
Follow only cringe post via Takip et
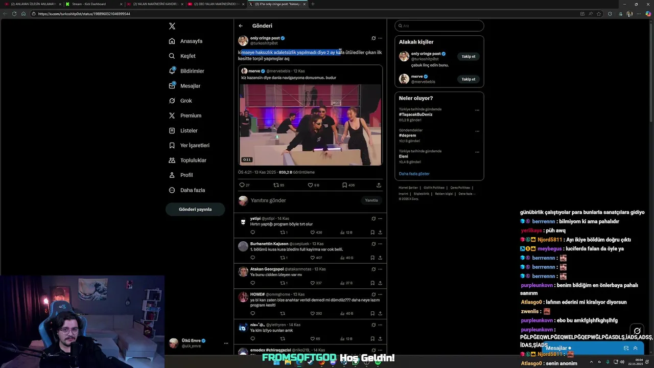coord(469,56)
